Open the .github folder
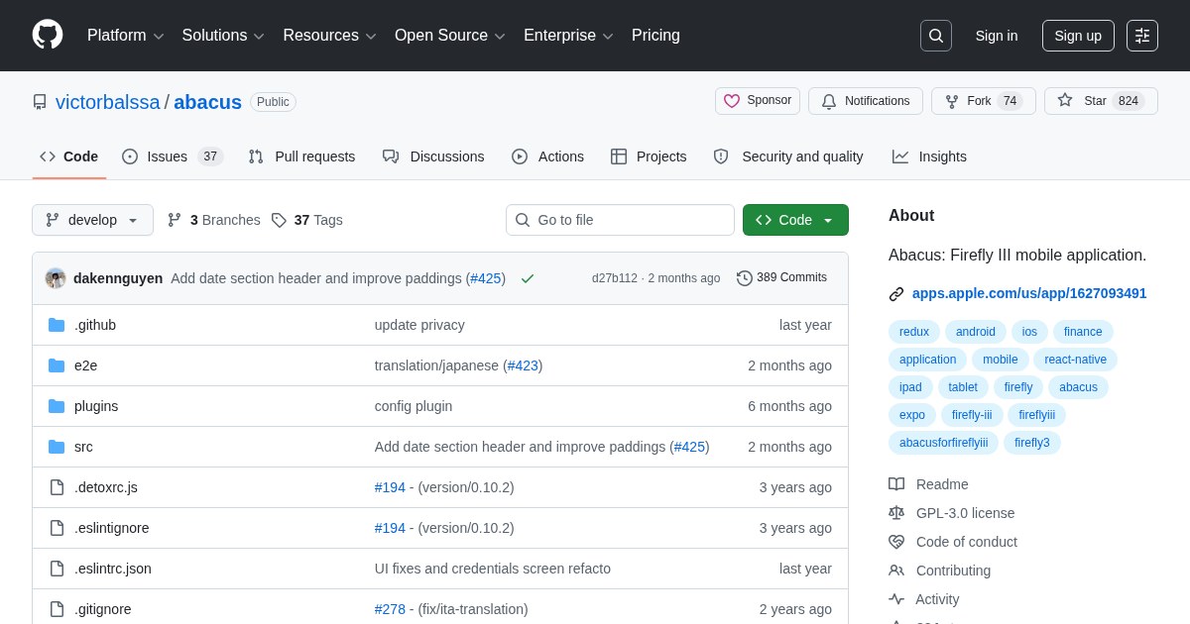Viewport: 1190px width, 624px height. pos(95,325)
